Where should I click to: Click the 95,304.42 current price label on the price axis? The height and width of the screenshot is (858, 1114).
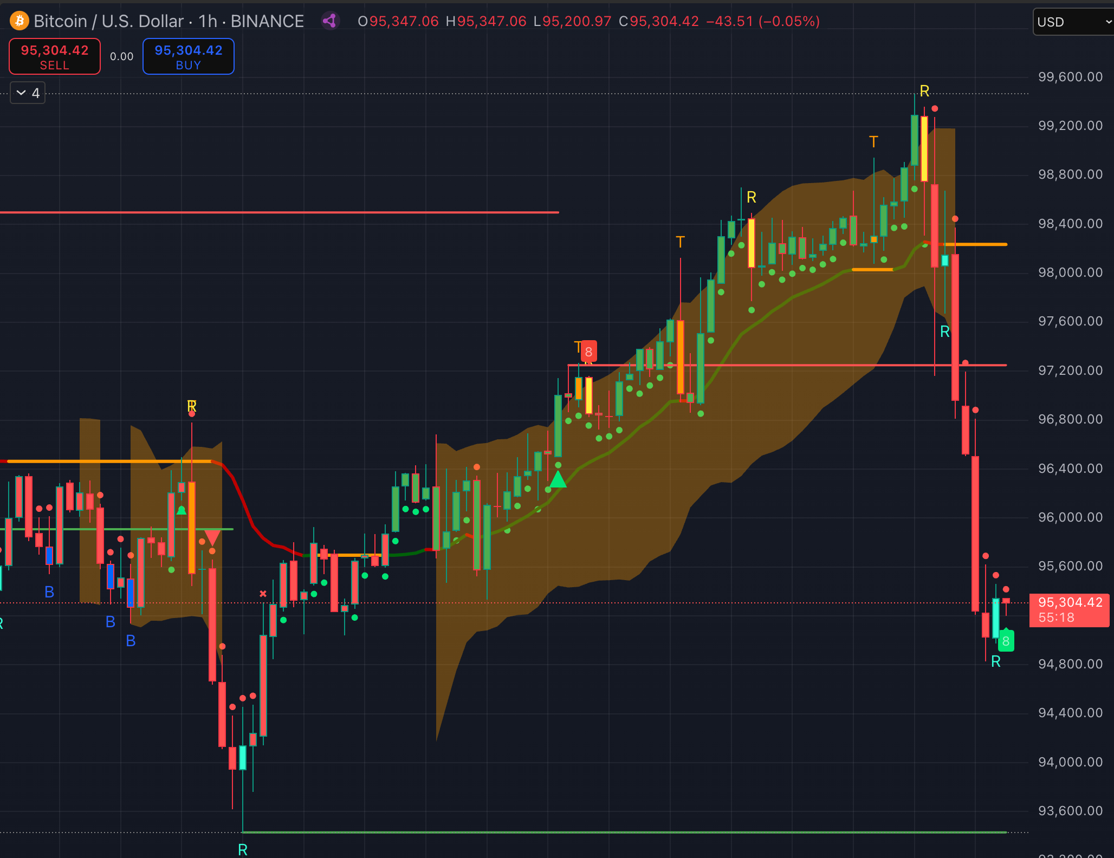pyautogui.click(x=1070, y=602)
